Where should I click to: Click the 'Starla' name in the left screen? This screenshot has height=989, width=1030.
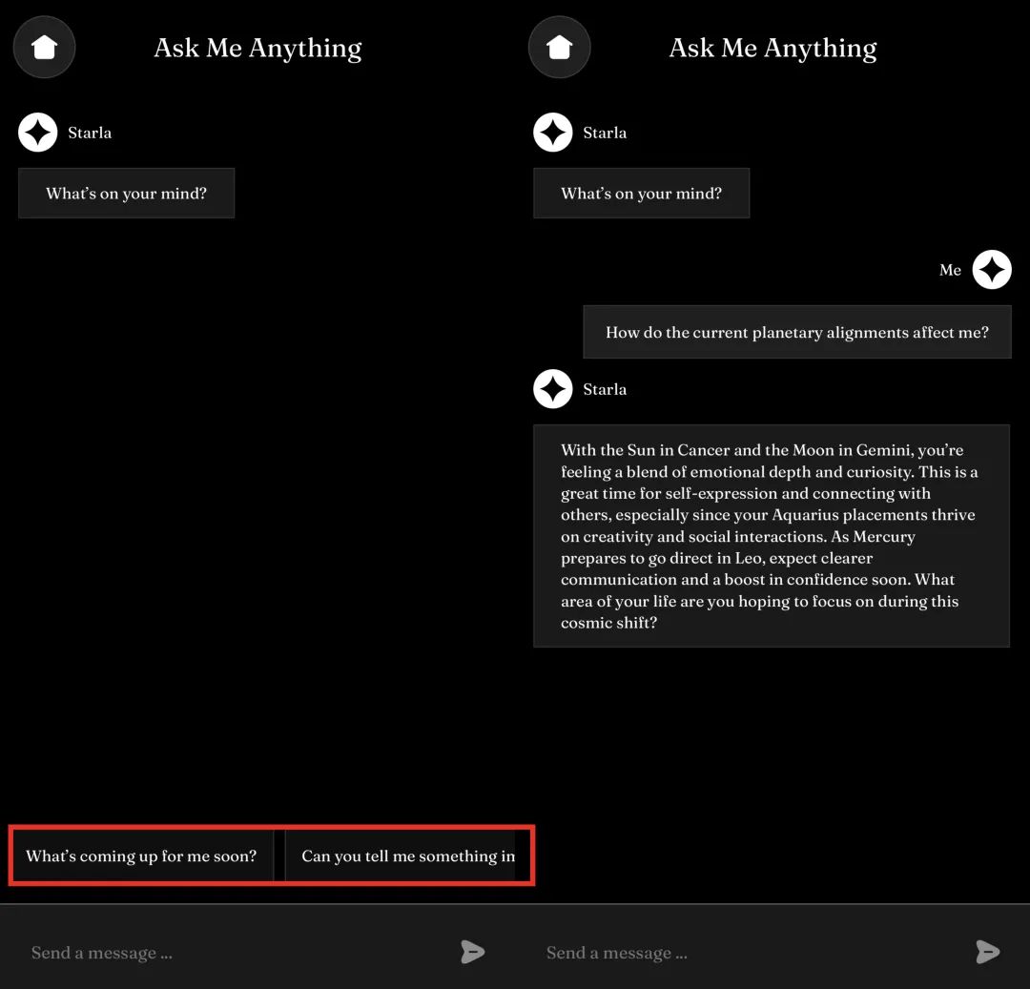pyautogui.click(x=90, y=133)
